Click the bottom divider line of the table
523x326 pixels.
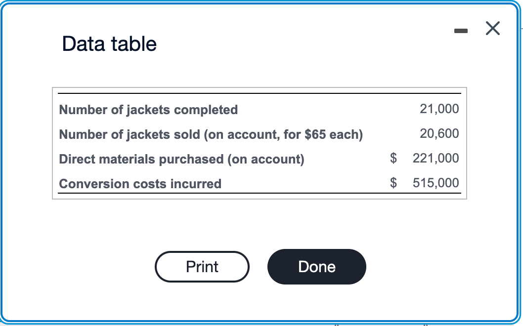pos(260,193)
